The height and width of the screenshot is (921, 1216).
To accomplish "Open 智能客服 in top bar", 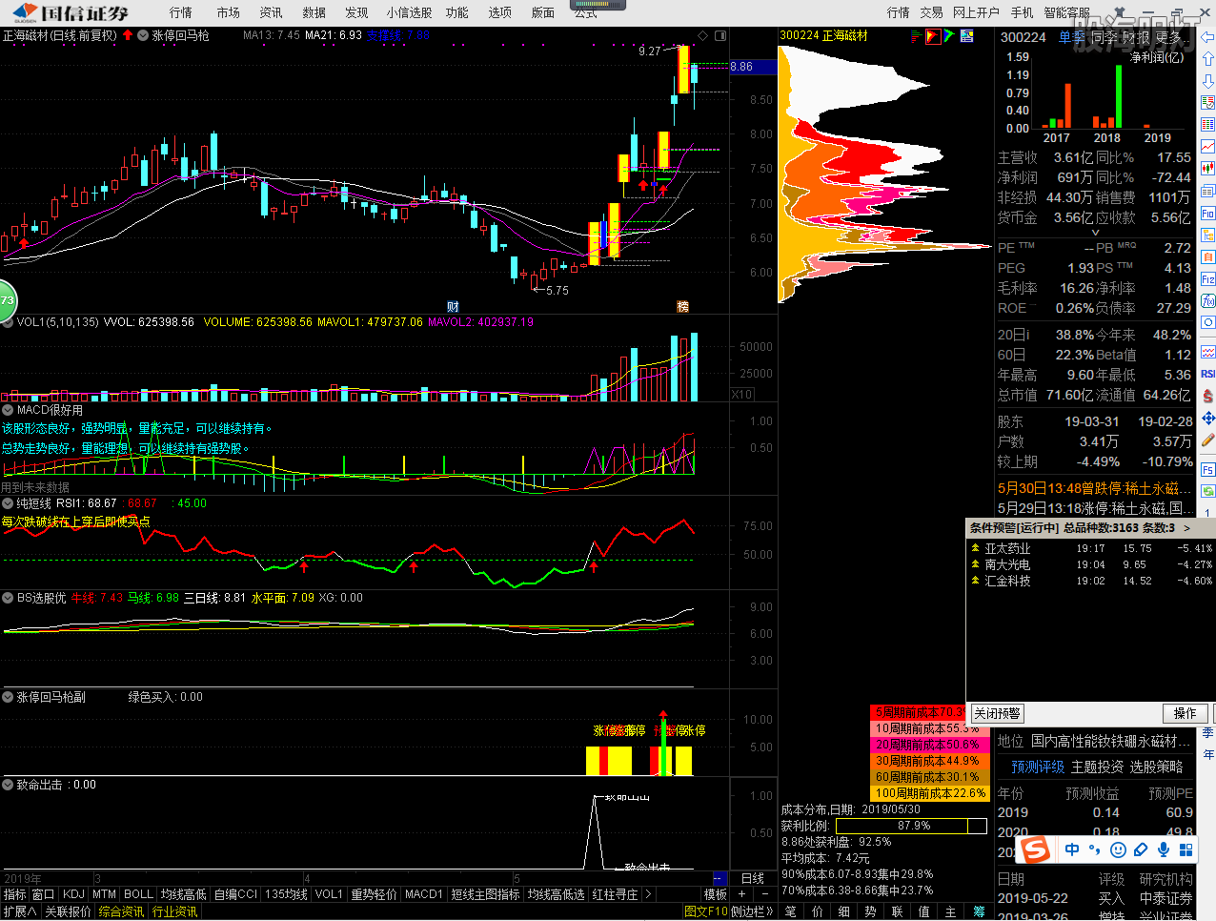I will point(1066,12).
